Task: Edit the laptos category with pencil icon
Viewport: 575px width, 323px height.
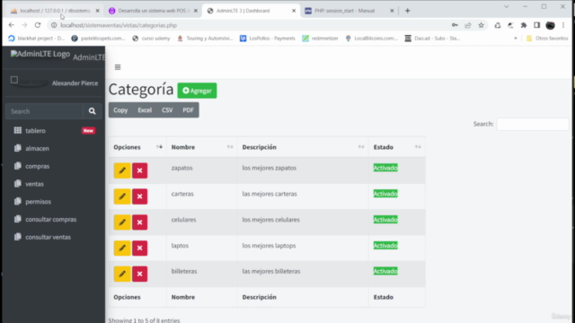Action: tap(122, 249)
